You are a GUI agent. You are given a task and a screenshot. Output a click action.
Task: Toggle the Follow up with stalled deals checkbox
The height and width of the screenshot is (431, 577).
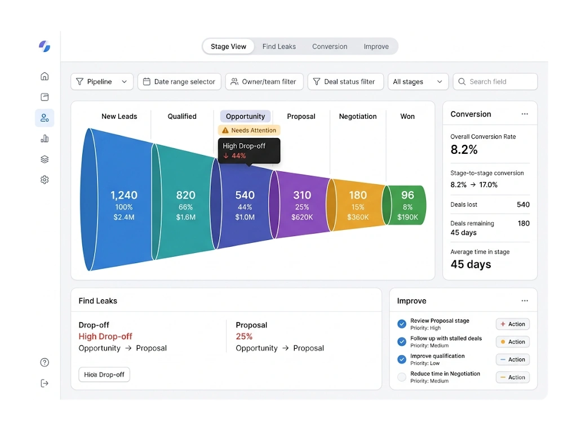pyautogui.click(x=402, y=341)
